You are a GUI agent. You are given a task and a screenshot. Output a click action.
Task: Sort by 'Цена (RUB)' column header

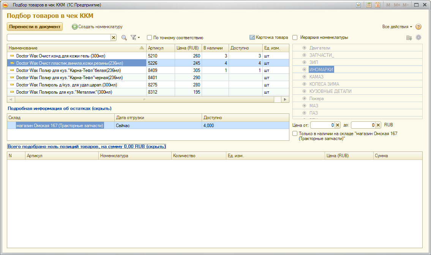pos(188,48)
